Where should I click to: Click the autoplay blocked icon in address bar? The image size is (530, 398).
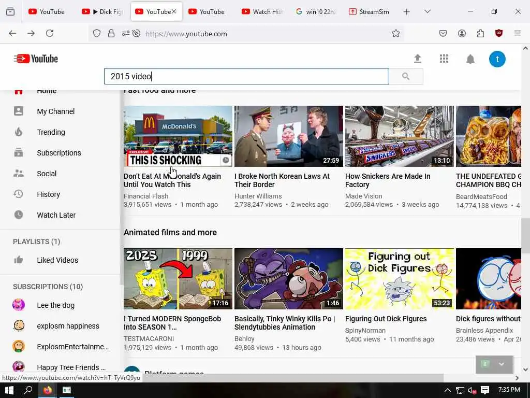coord(136,34)
